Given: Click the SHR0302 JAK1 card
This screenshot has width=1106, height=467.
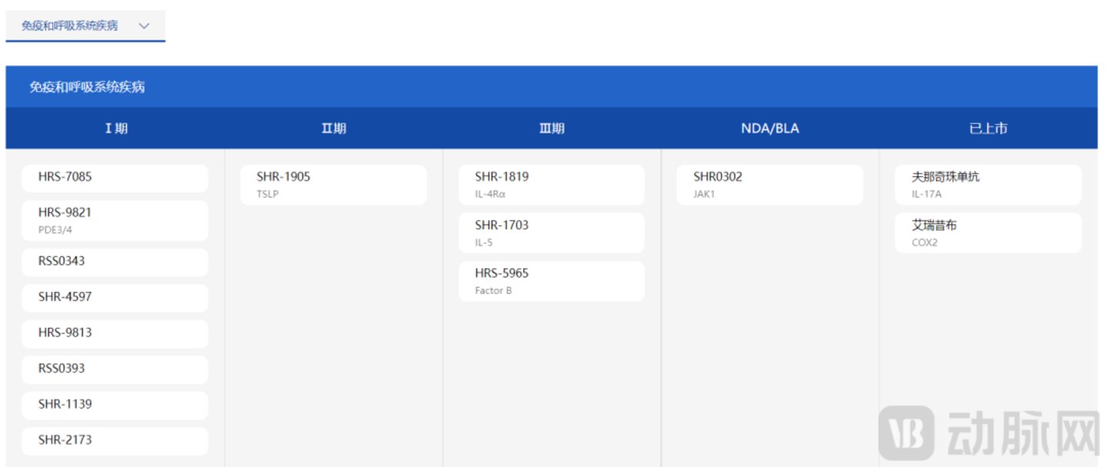Looking at the screenshot, I should (x=770, y=184).
